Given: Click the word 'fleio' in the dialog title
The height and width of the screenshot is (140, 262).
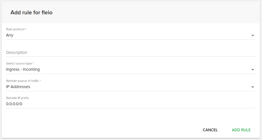Looking at the screenshot, I should [47, 13].
